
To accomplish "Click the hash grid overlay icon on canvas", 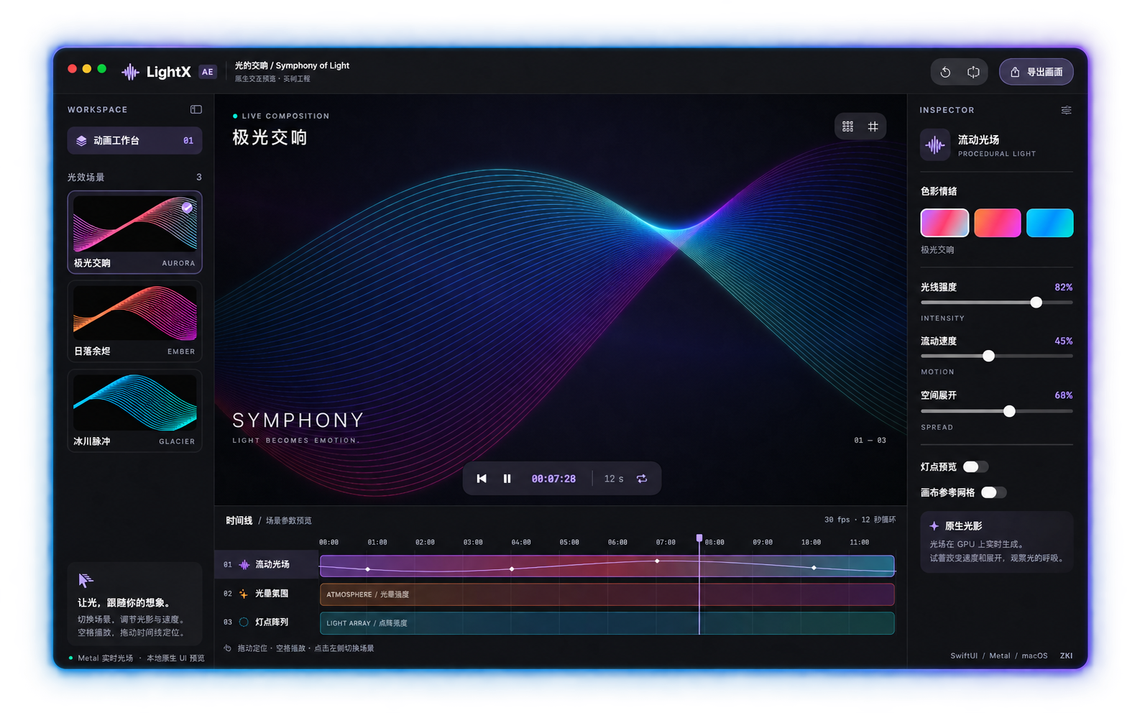I will click(873, 126).
